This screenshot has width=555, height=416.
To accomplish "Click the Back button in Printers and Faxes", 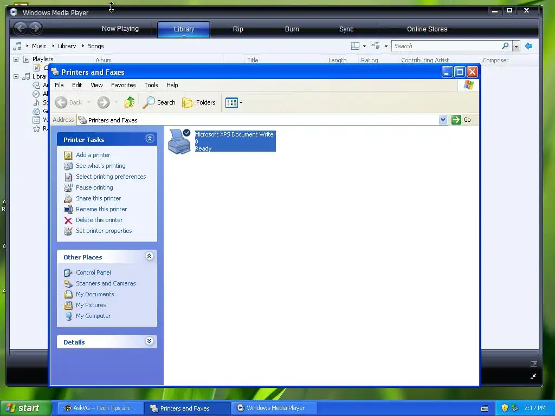I will (69, 102).
